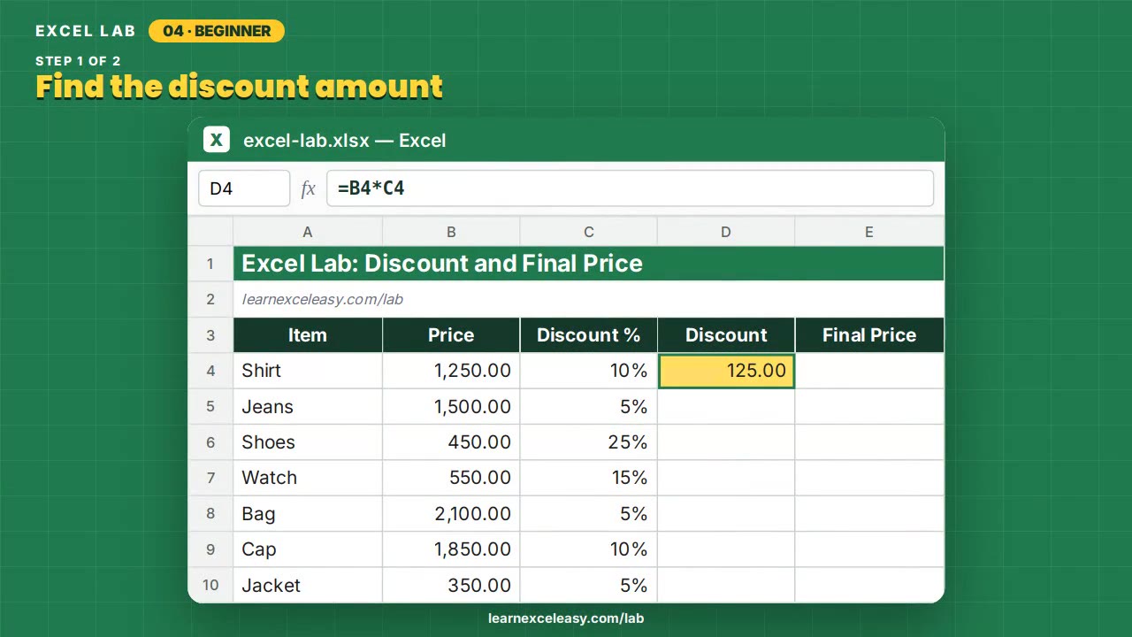Image resolution: width=1132 pixels, height=637 pixels.
Task: Click the fx insert function icon
Action: point(308,188)
